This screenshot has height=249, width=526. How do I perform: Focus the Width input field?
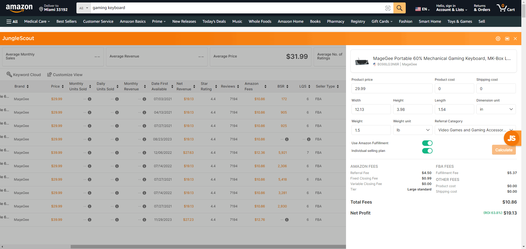point(371,109)
